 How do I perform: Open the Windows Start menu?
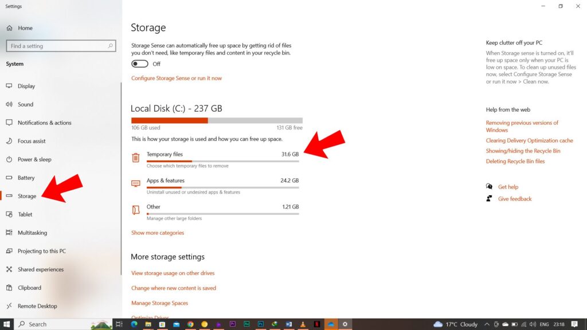coord(7,324)
